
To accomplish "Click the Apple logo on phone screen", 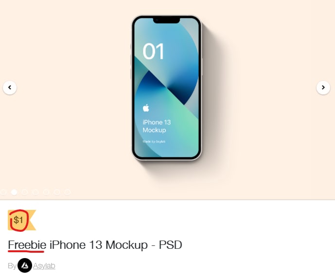I will (x=146, y=108).
